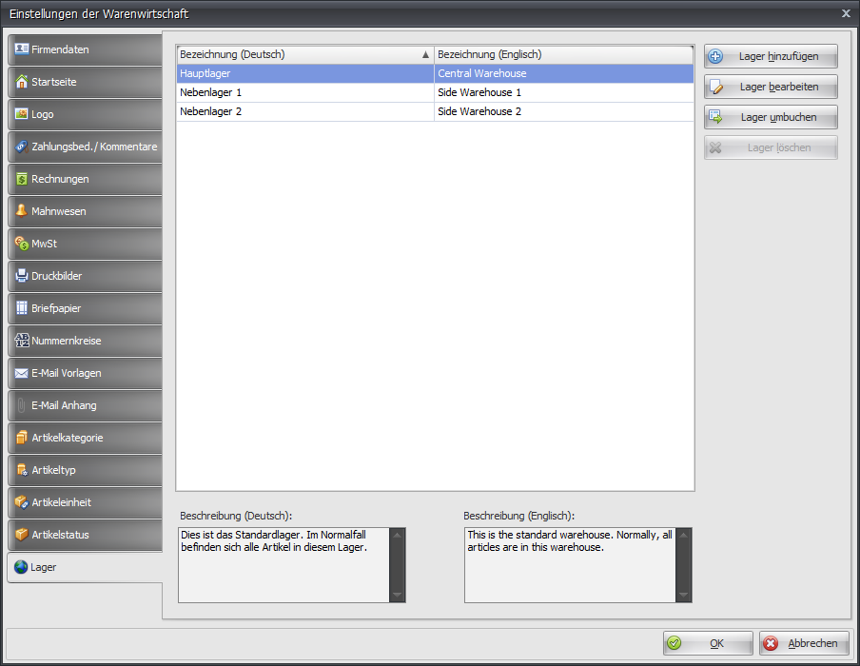
Task: Click the Firmendaten ID card icon
Action: pyautogui.click(x=22, y=49)
